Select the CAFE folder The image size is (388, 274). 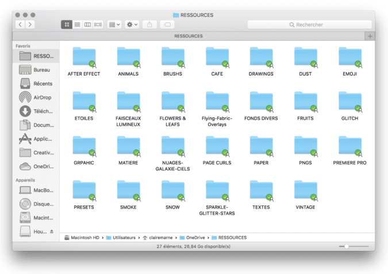point(217,62)
